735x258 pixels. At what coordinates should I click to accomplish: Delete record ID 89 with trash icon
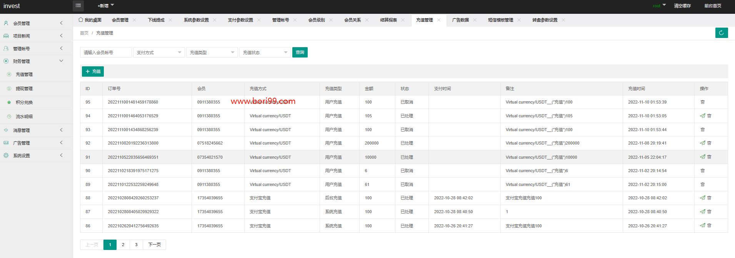point(702,184)
